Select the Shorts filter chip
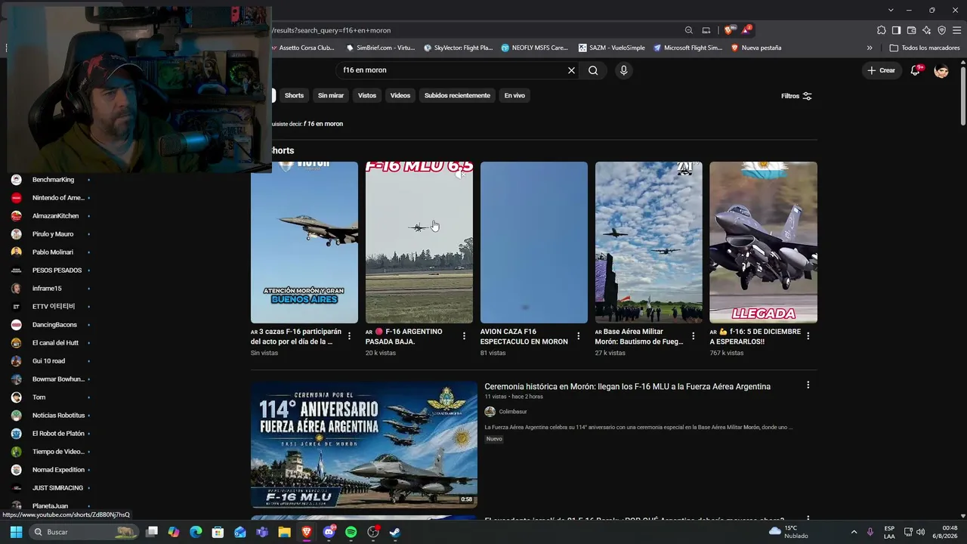The width and height of the screenshot is (967, 544). click(x=294, y=95)
